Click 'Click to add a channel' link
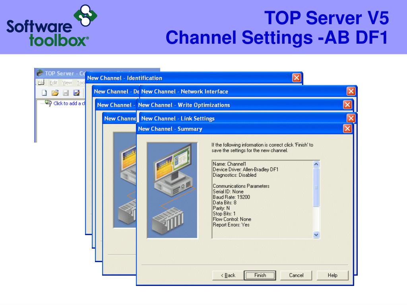 [x=69, y=103]
